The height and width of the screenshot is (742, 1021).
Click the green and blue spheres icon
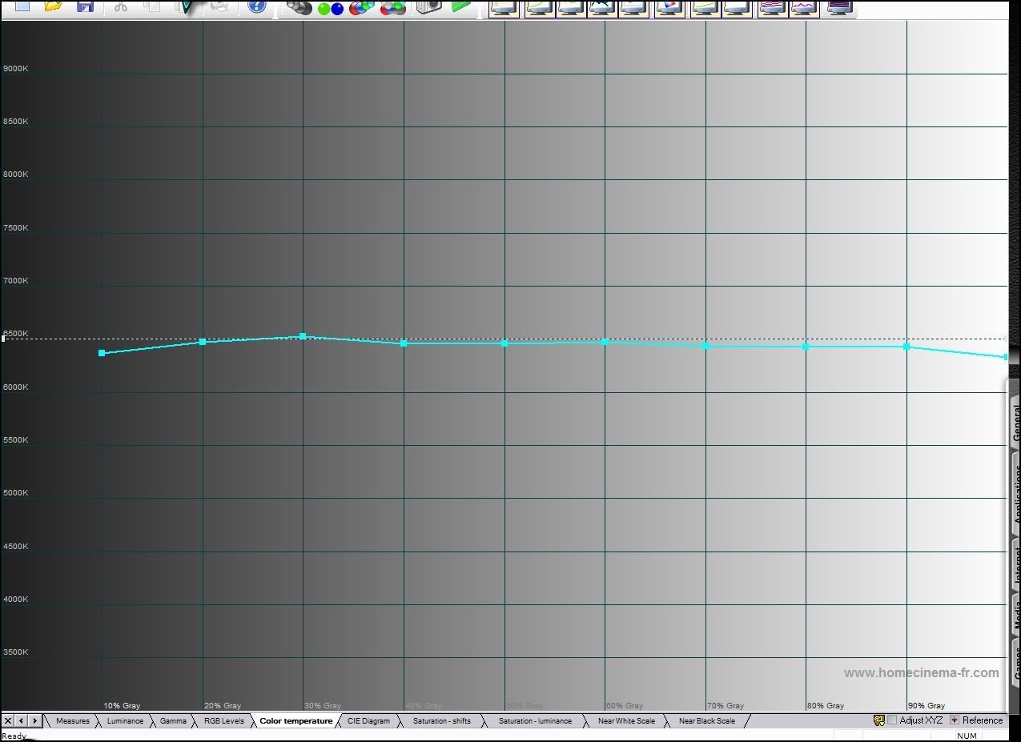tap(330, 8)
